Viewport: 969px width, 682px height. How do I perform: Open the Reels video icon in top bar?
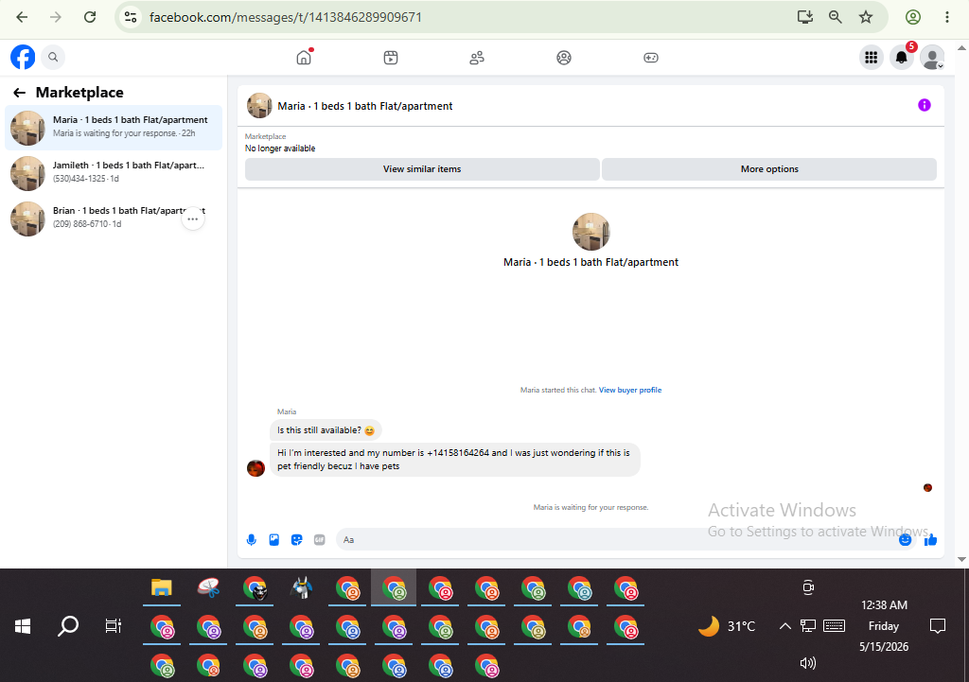[x=391, y=58]
